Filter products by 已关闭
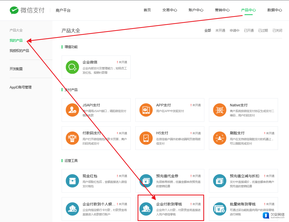The height and width of the screenshot is (222, 289). tap(277, 30)
